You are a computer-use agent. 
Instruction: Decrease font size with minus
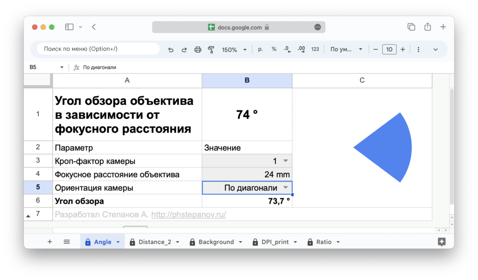(376, 49)
